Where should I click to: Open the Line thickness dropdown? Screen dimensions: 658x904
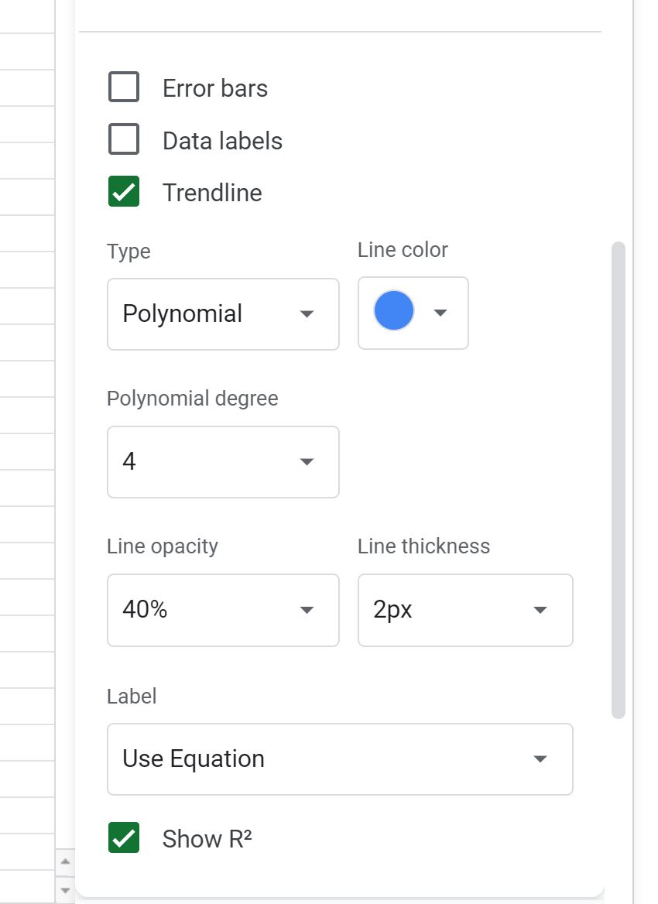pyautogui.click(x=465, y=610)
